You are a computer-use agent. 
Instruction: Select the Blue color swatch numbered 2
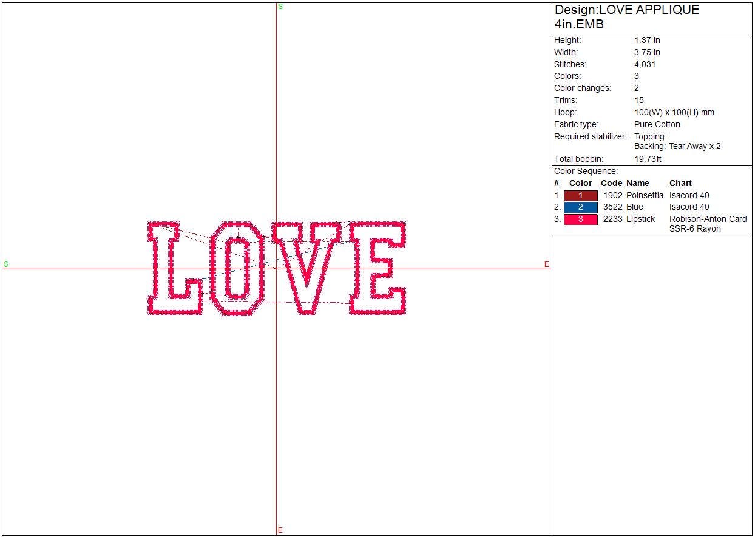click(580, 207)
